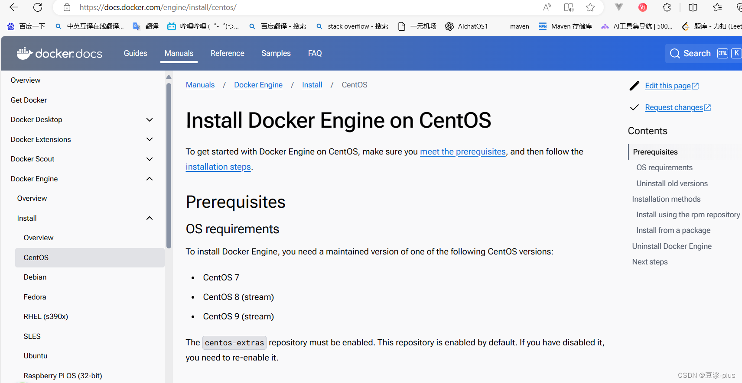Open 题库 - 力扣 bookmark
Image resolution: width=742 pixels, height=383 pixels.
click(x=712, y=26)
